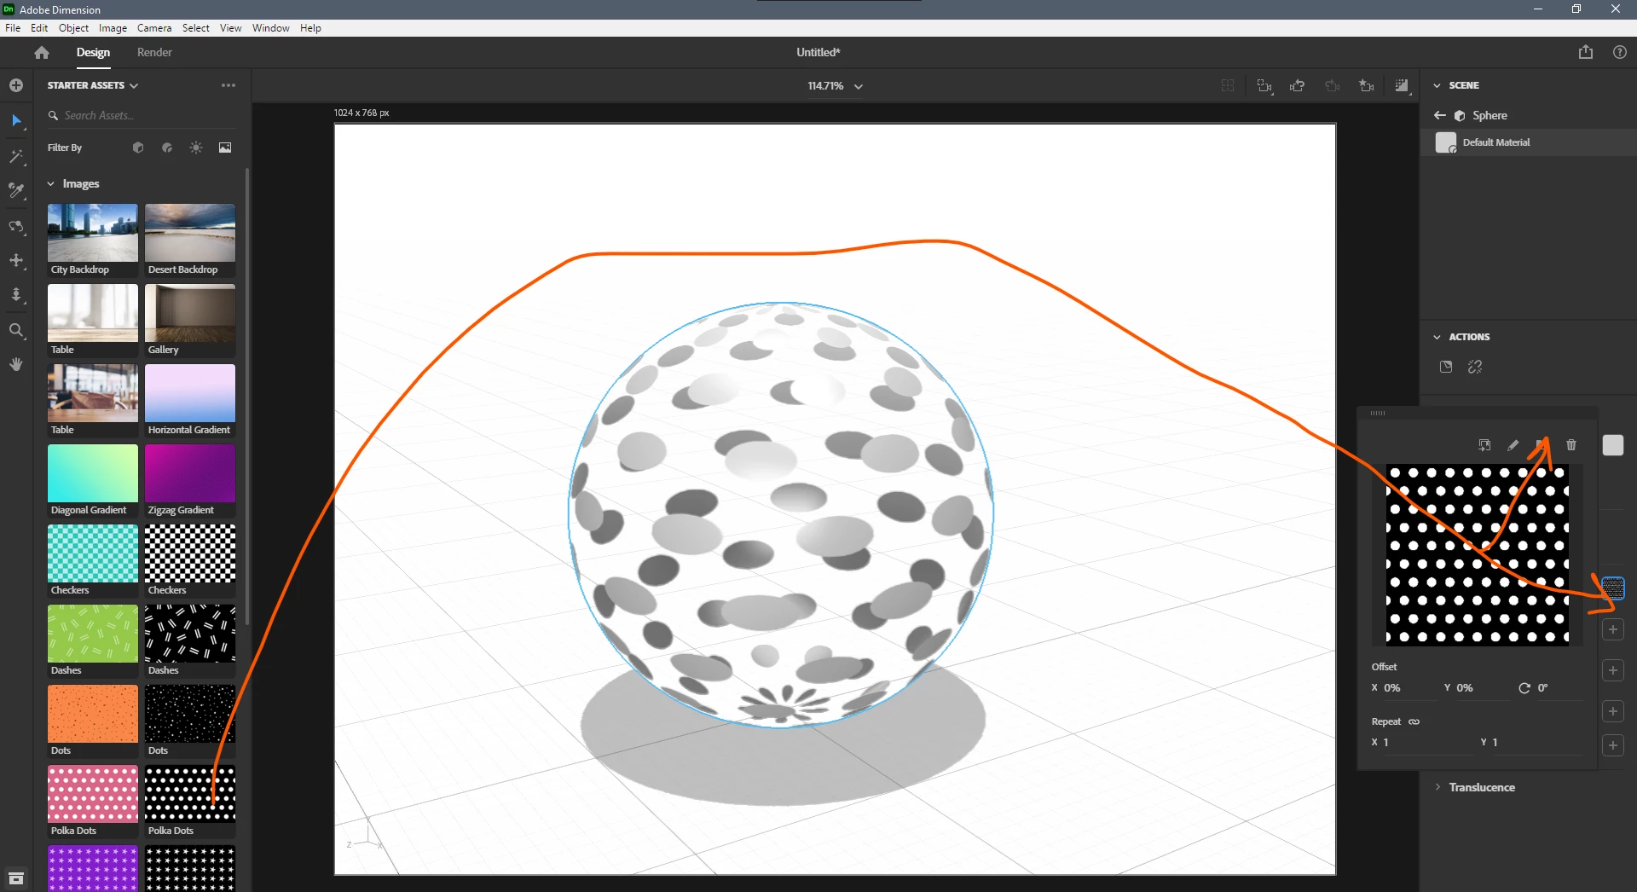Collapse the Images section

point(51,184)
